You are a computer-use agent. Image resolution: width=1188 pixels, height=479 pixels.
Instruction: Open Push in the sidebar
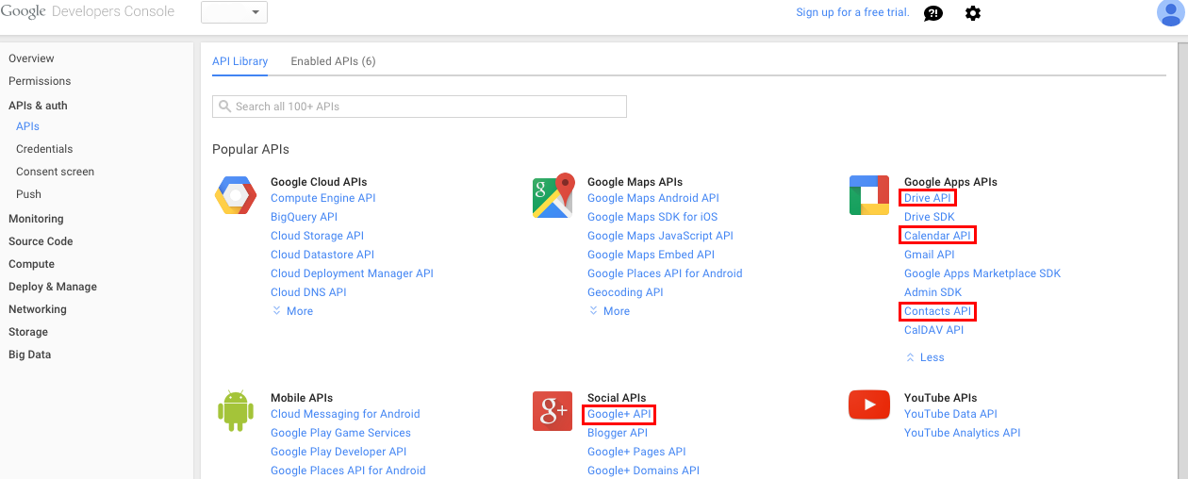28,194
